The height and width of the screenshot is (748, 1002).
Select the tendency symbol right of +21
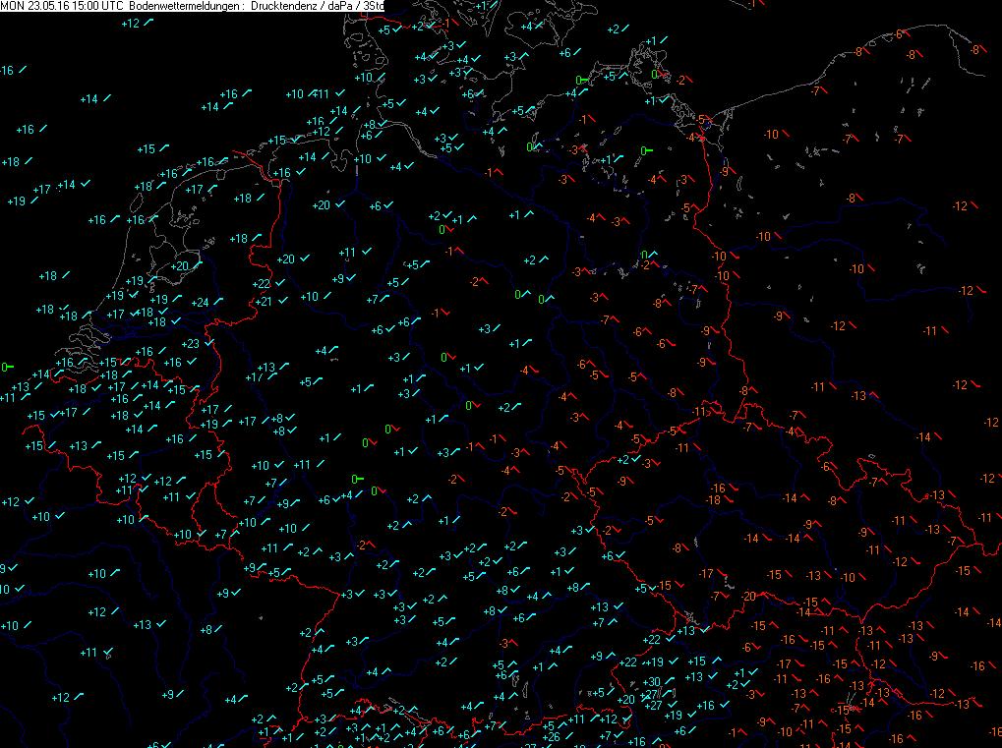[x=284, y=301]
